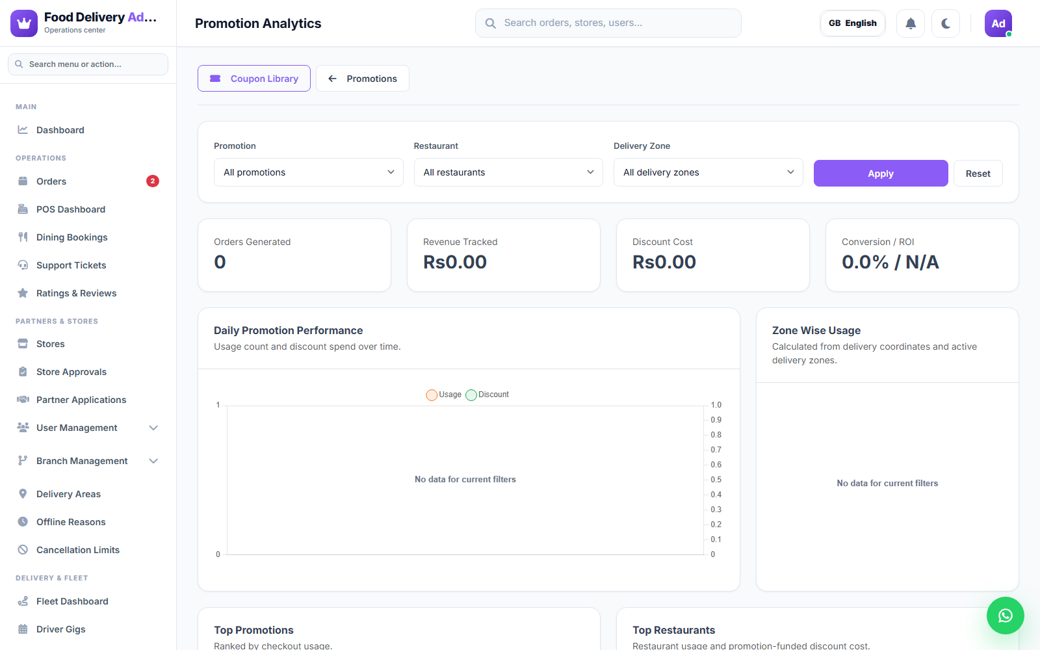Open Driver Gigs menu item
The width and height of the screenshot is (1040, 650).
(x=88, y=629)
